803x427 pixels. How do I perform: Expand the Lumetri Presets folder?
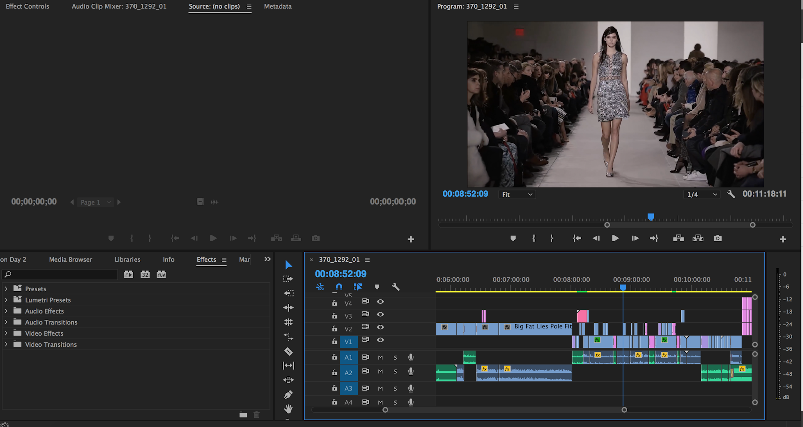pyautogui.click(x=6, y=300)
